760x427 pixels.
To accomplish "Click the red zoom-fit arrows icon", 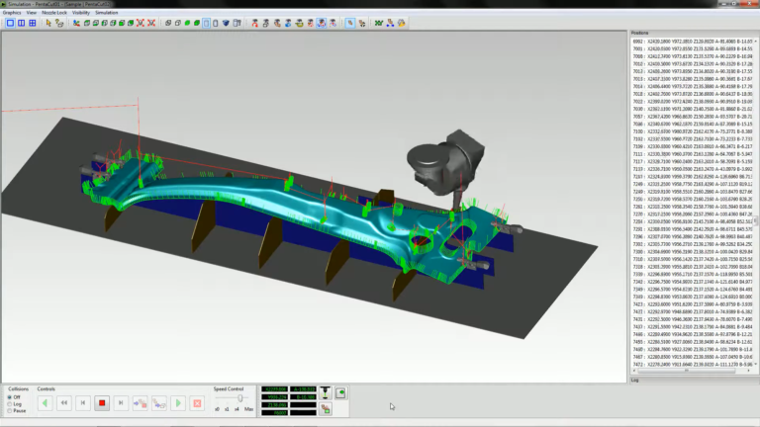I will point(141,23).
